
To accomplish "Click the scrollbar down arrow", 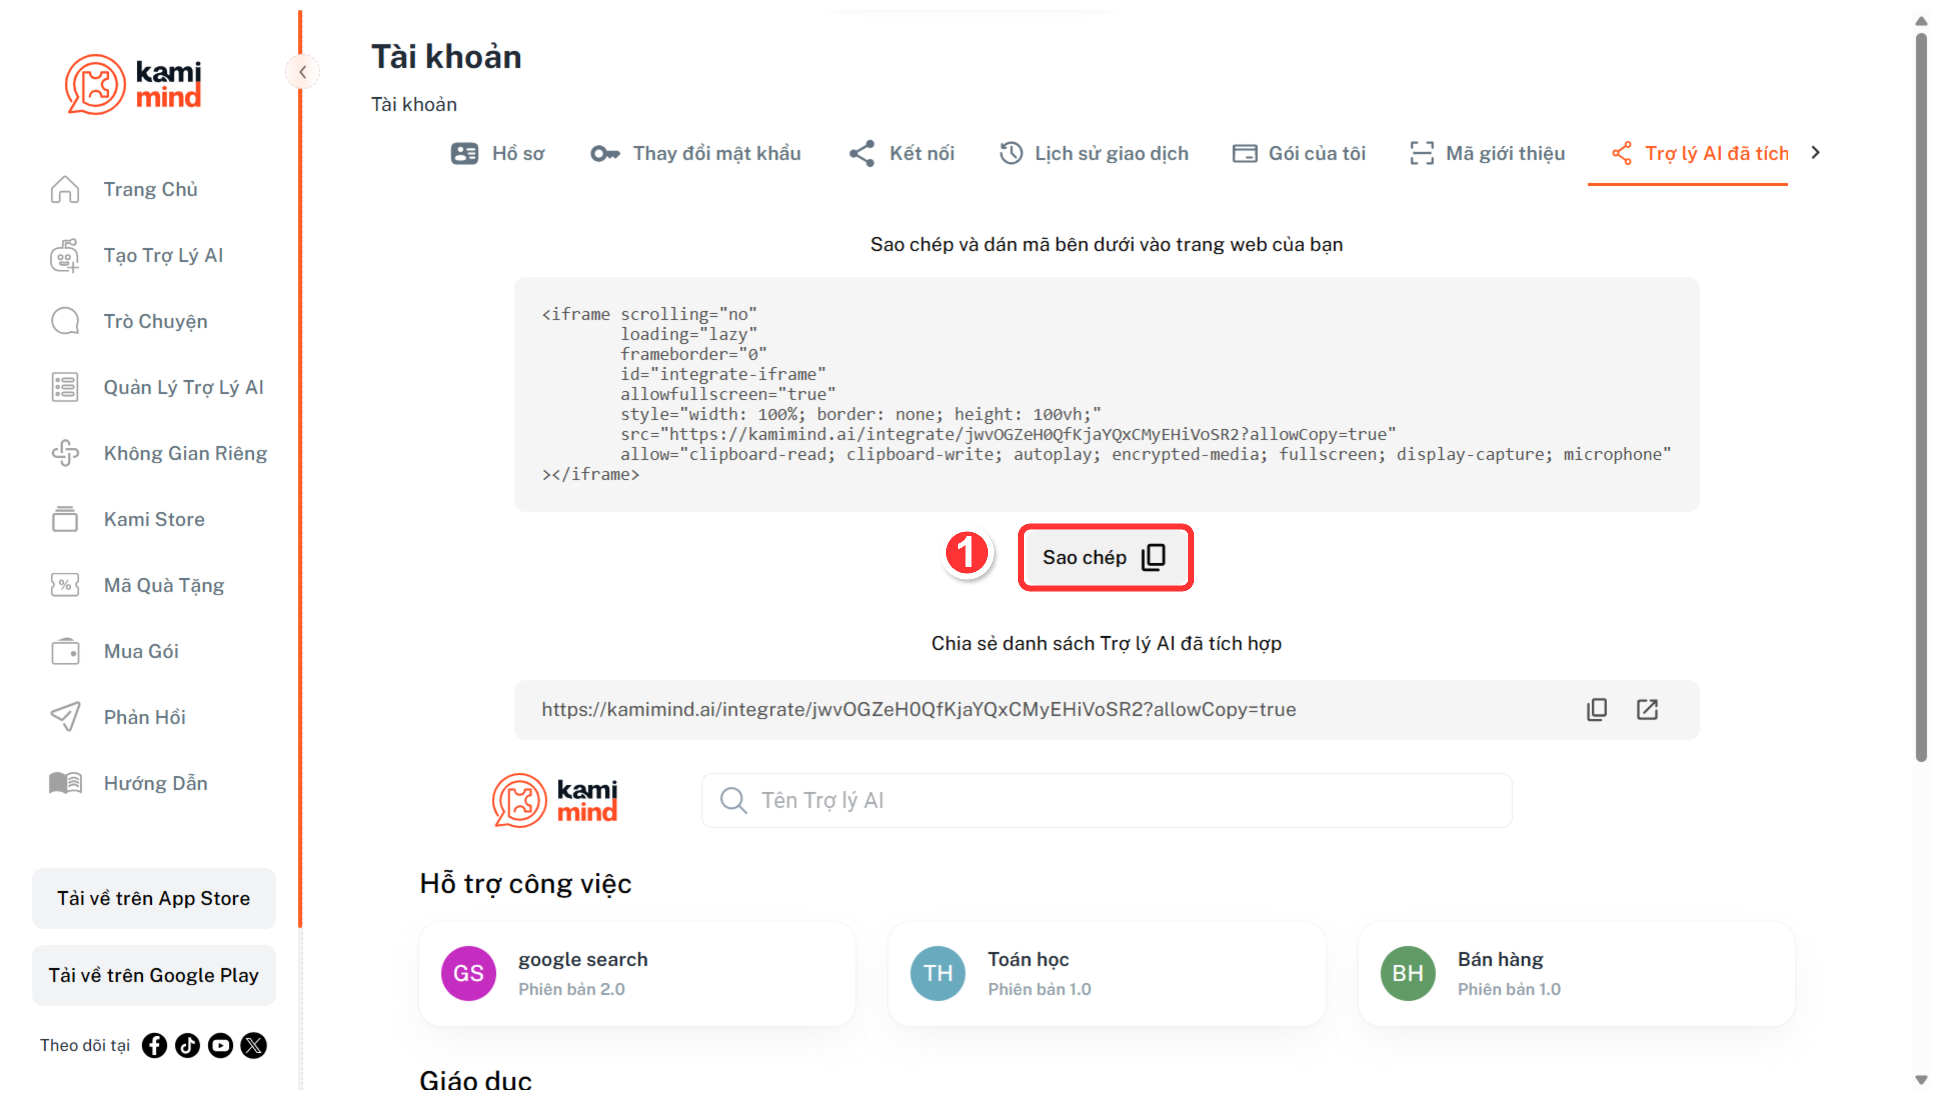I will (x=1920, y=1080).
